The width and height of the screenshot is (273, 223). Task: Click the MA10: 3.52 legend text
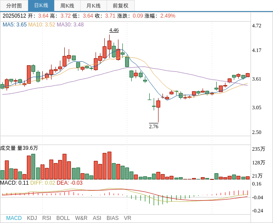[42, 25]
